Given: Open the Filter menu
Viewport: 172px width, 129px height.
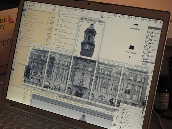Looking at the screenshot, I should point(61,6).
